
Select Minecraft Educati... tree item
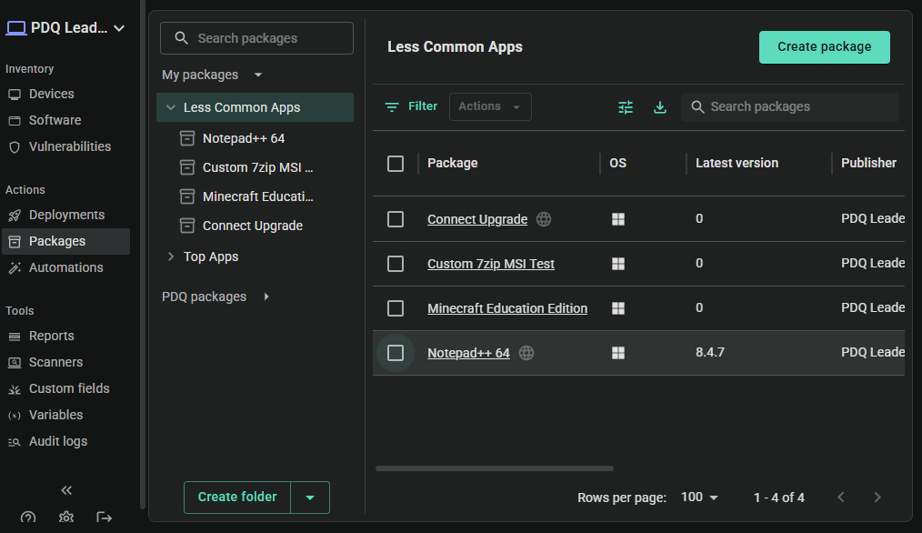pos(257,196)
